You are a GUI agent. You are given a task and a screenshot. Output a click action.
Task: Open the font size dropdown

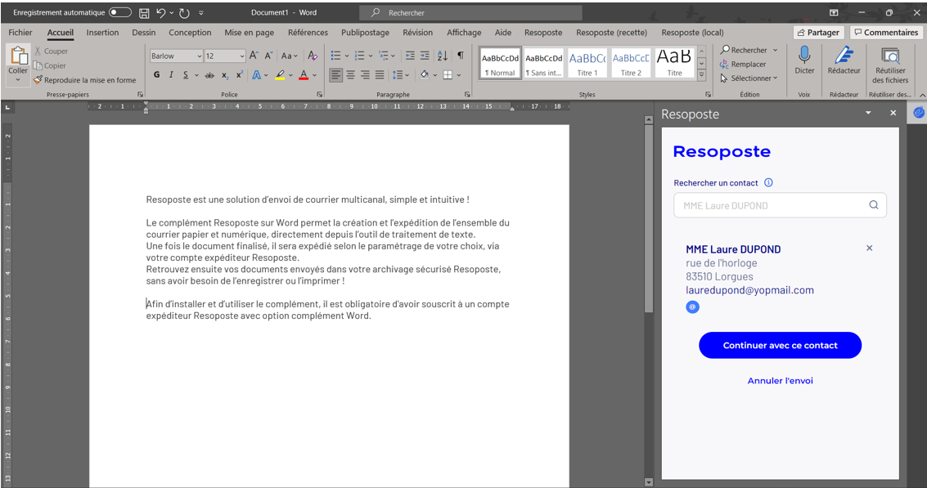click(x=242, y=56)
